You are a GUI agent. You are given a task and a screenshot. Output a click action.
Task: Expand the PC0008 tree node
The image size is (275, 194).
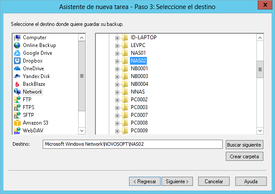pyautogui.click(x=117, y=123)
